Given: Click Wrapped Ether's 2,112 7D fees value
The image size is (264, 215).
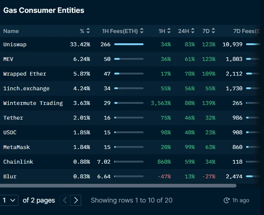Looking at the screenshot, I should point(234,74).
